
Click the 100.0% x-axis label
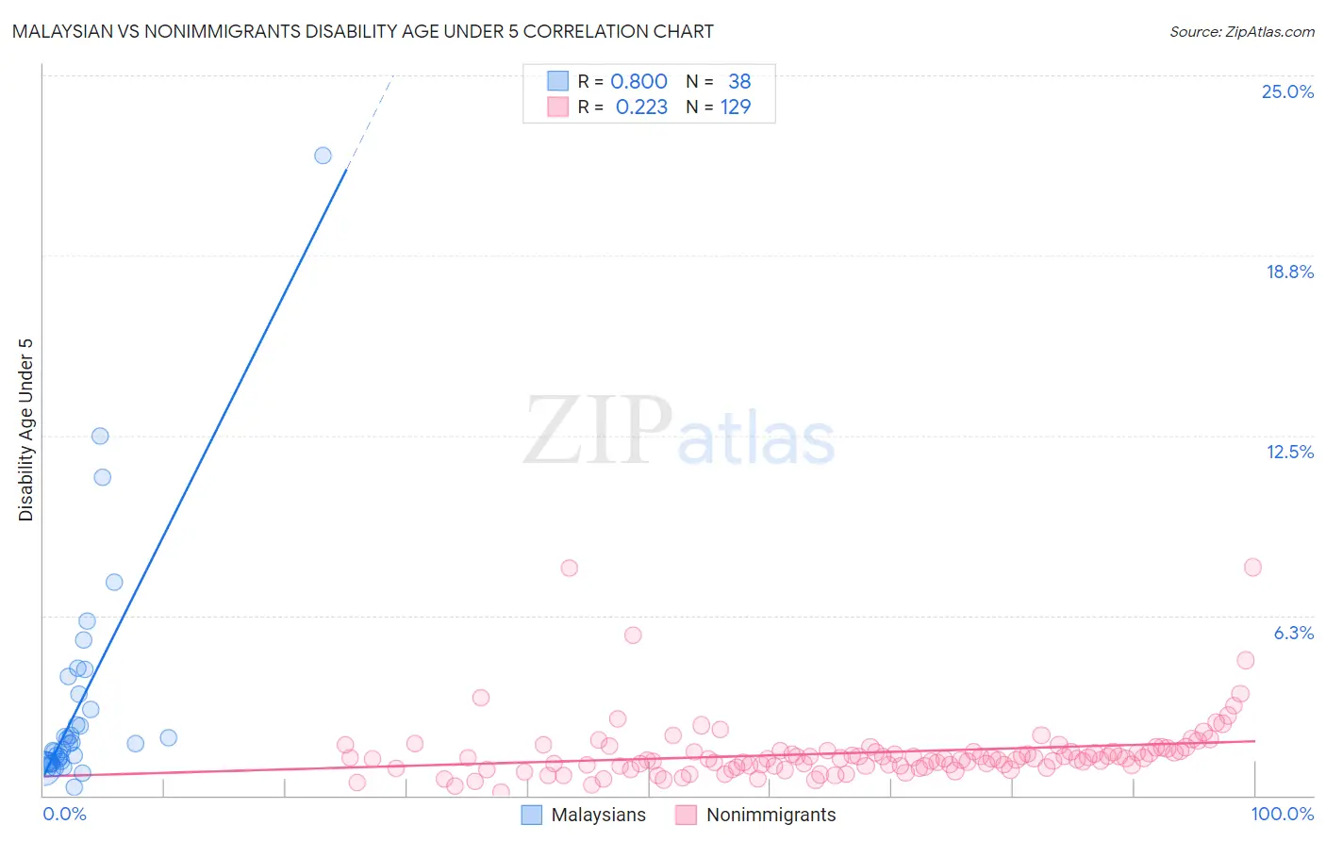coord(1283,814)
